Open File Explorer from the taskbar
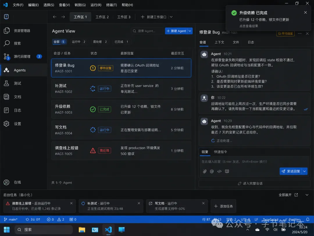The width and height of the screenshot is (314, 236). (x=82, y=229)
